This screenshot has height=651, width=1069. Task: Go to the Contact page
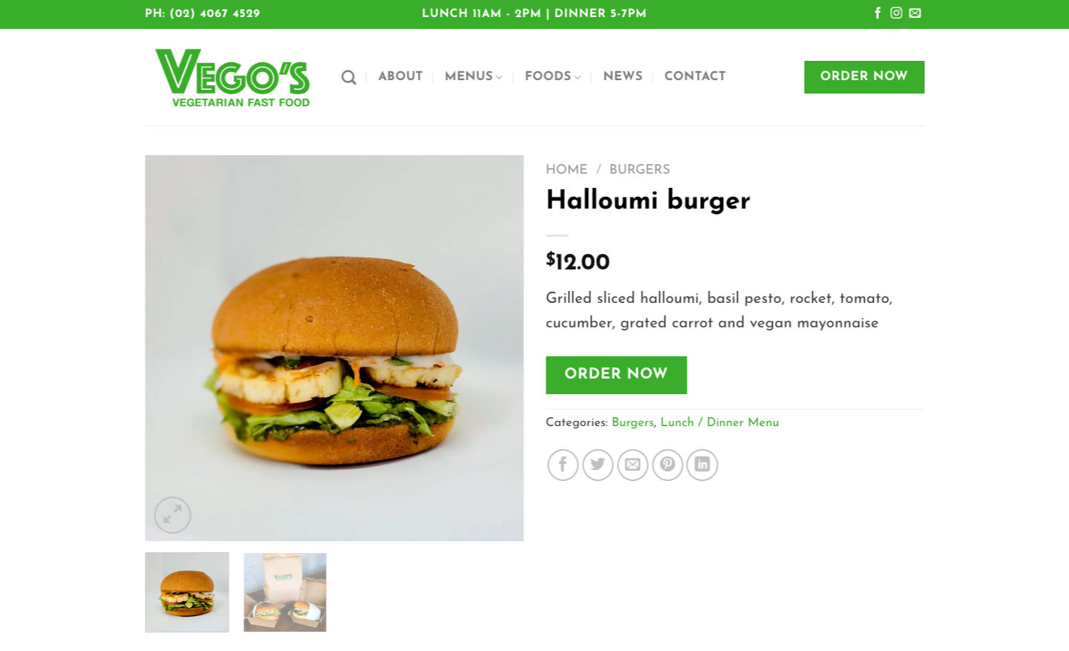pyautogui.click(x=695, y=76)
